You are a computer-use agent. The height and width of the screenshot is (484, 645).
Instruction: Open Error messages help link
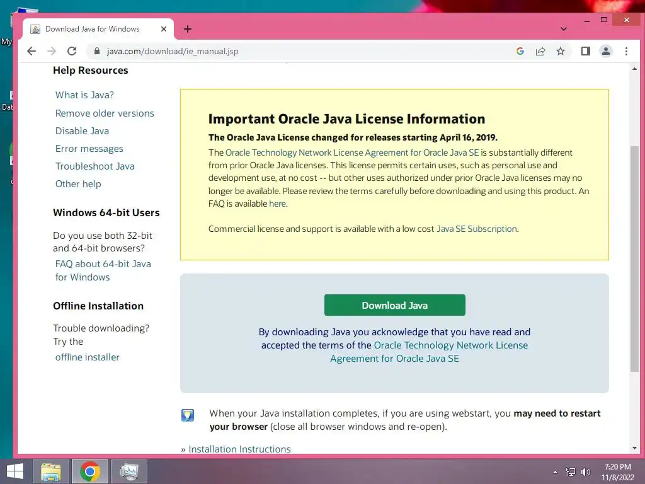89,149
